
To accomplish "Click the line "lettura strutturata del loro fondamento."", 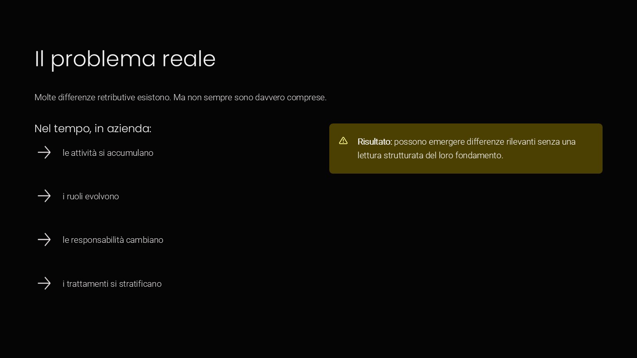I will [x=430, y=155].
